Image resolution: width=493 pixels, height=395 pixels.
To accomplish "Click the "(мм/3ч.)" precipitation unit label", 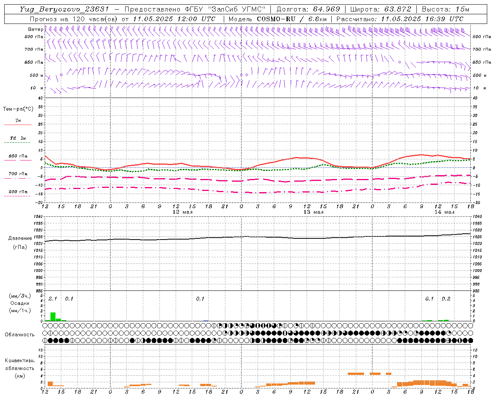I will 20,296.
